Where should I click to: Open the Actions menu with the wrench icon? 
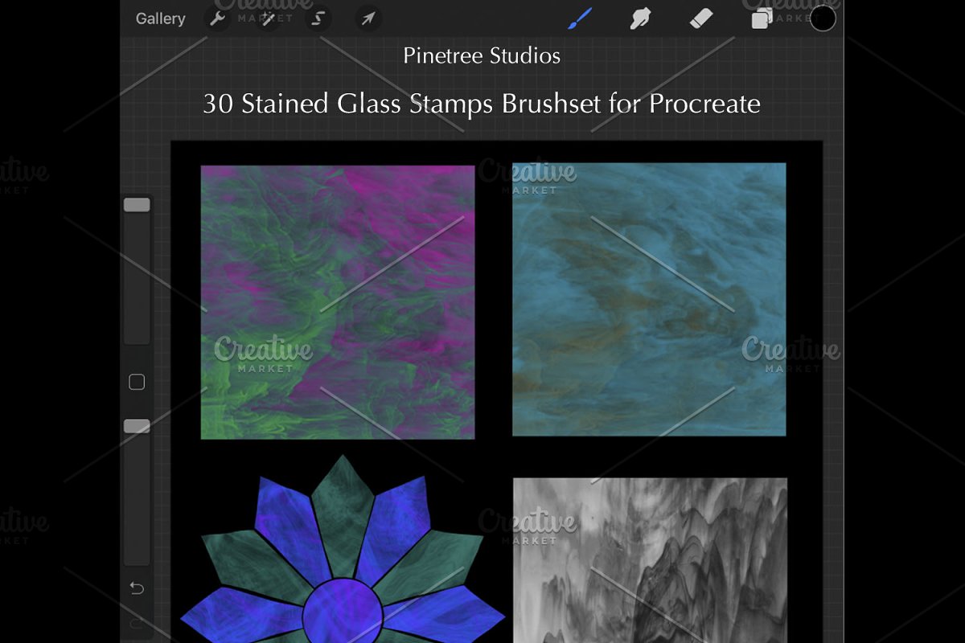216,18
